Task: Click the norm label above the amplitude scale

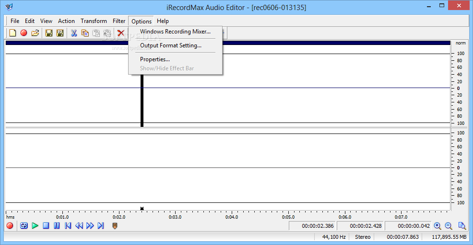Action: tap(461, 43)
